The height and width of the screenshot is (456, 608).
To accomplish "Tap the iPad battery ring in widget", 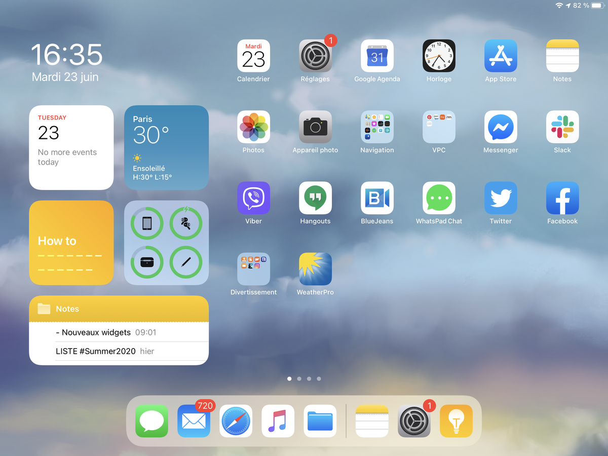I will click(147, 223).
